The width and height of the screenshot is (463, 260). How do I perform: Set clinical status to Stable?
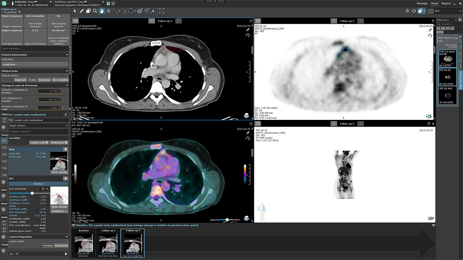[32, 80]
